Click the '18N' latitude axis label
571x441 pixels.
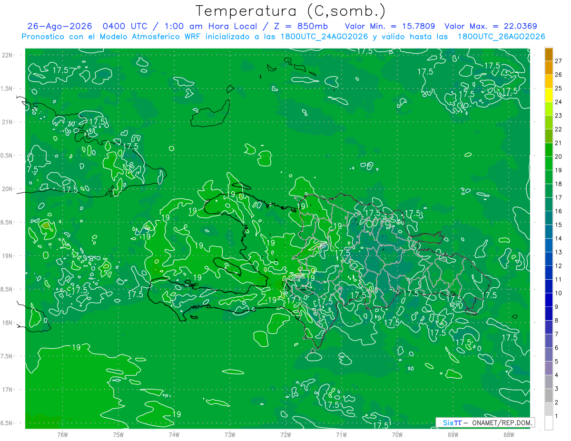pos(7,323)
